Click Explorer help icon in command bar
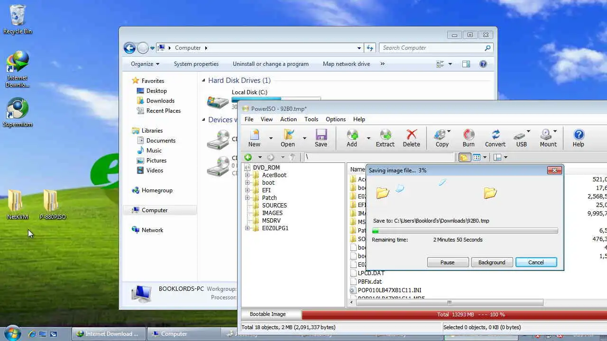Image resolution: width=607 pixels, height=341 pixels. [483, 64]
